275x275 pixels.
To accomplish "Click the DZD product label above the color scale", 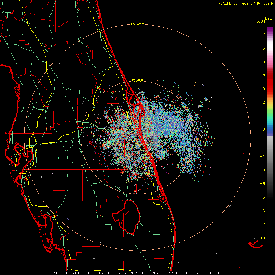I will coord(269,18).
